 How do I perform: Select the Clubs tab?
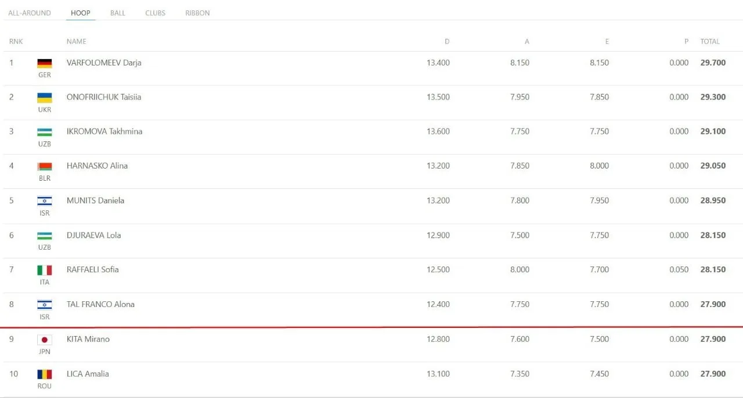(156, 13)
